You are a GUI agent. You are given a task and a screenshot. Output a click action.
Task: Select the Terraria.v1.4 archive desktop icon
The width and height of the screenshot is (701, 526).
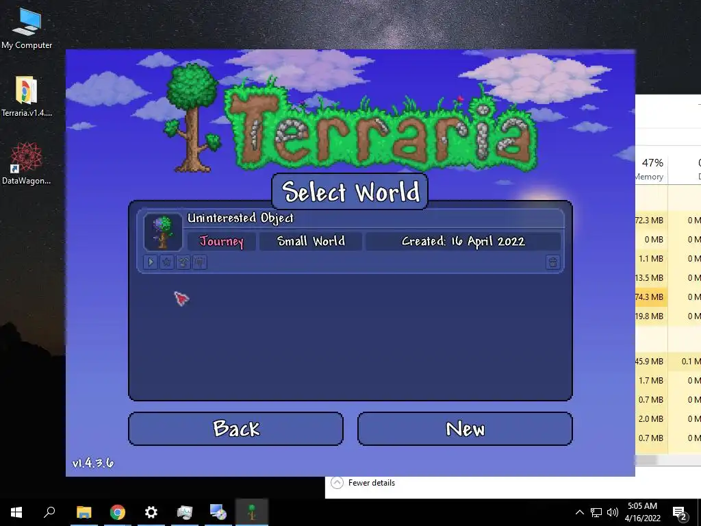[27, 96]
